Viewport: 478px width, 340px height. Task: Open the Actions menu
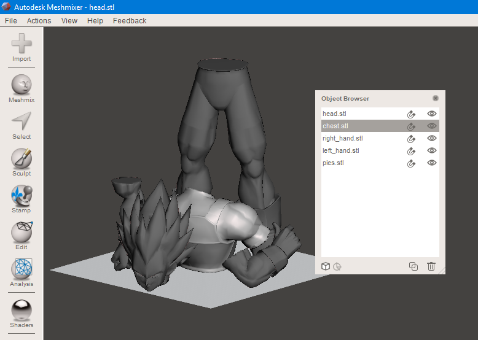coord(39,20)
